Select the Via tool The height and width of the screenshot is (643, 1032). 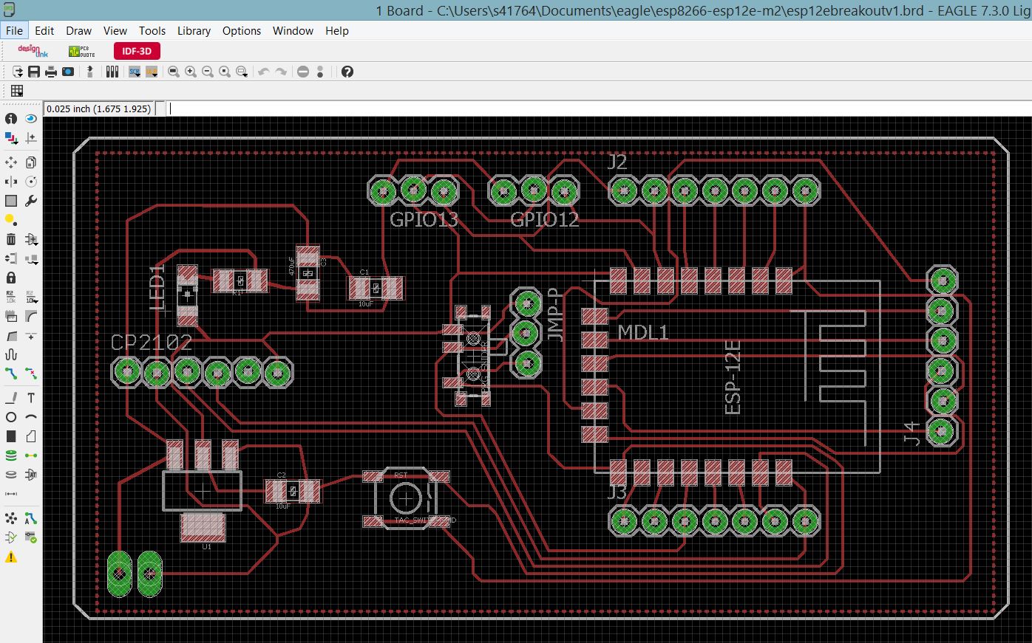tap(11, 455)
